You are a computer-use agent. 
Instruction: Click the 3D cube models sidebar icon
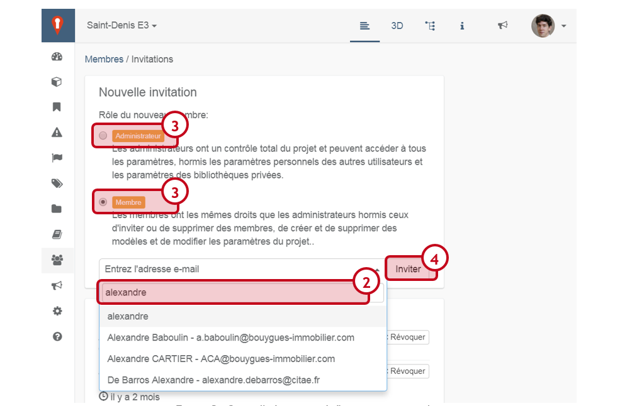[57, 82]
